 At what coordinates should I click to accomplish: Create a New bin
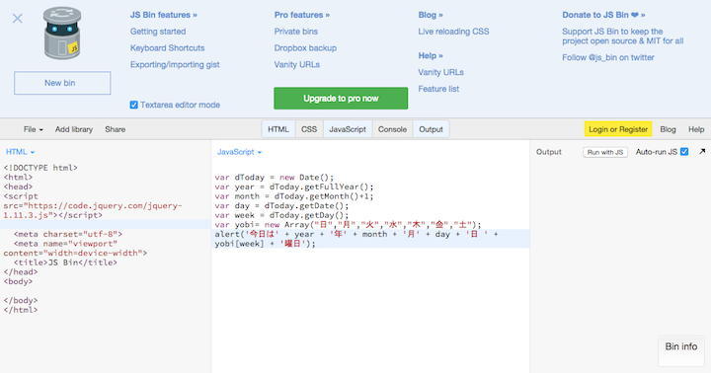tap(62, 83)
